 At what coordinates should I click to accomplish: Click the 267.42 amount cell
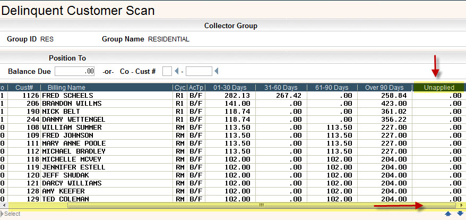point(288,96)
